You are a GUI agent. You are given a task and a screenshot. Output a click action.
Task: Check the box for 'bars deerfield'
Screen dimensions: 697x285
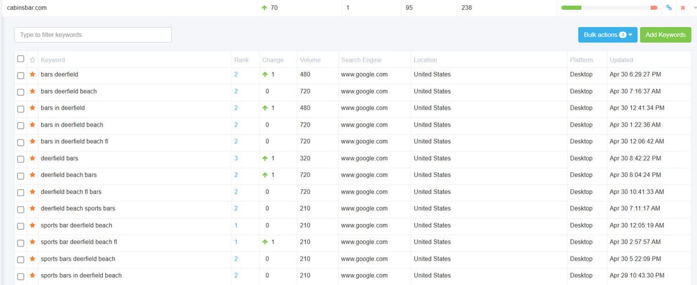pos(21,75)
